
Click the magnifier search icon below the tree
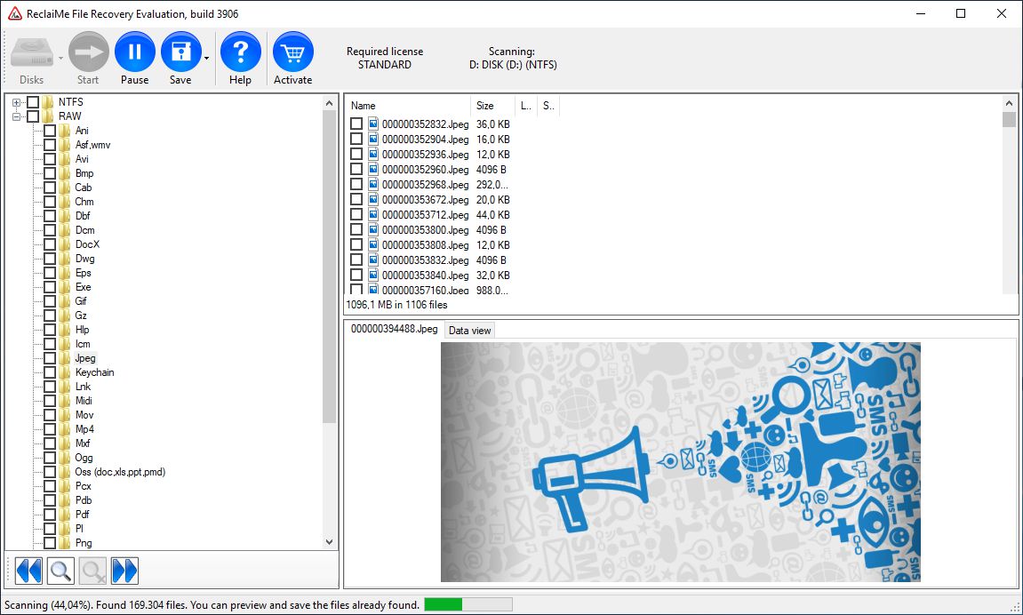coord(60,570)
